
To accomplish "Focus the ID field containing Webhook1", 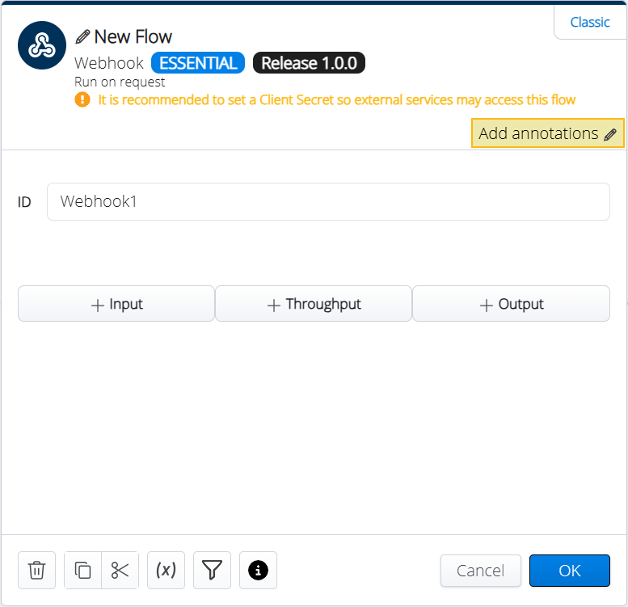I will pyautogui.click(x=327, y=202).
